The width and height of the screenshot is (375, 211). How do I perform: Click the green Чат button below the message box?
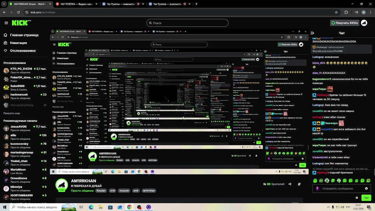pos(366,198)
